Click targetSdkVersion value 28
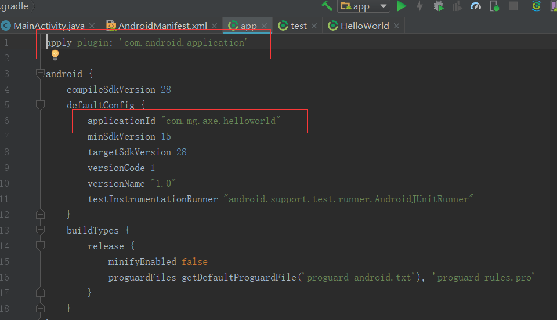557x320 pixels. (x=182, y=152)
